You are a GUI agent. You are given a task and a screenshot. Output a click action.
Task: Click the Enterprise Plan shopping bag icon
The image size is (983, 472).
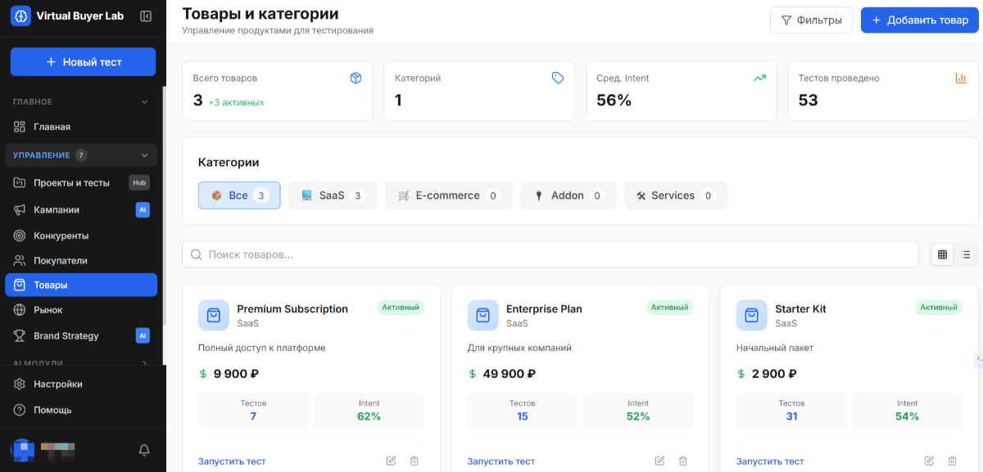pos(483,315)
